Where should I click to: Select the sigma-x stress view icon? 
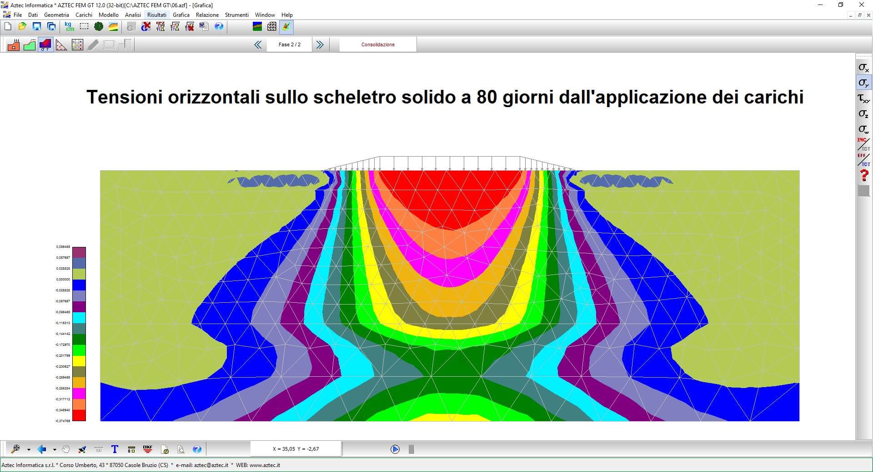pos(863,68)
